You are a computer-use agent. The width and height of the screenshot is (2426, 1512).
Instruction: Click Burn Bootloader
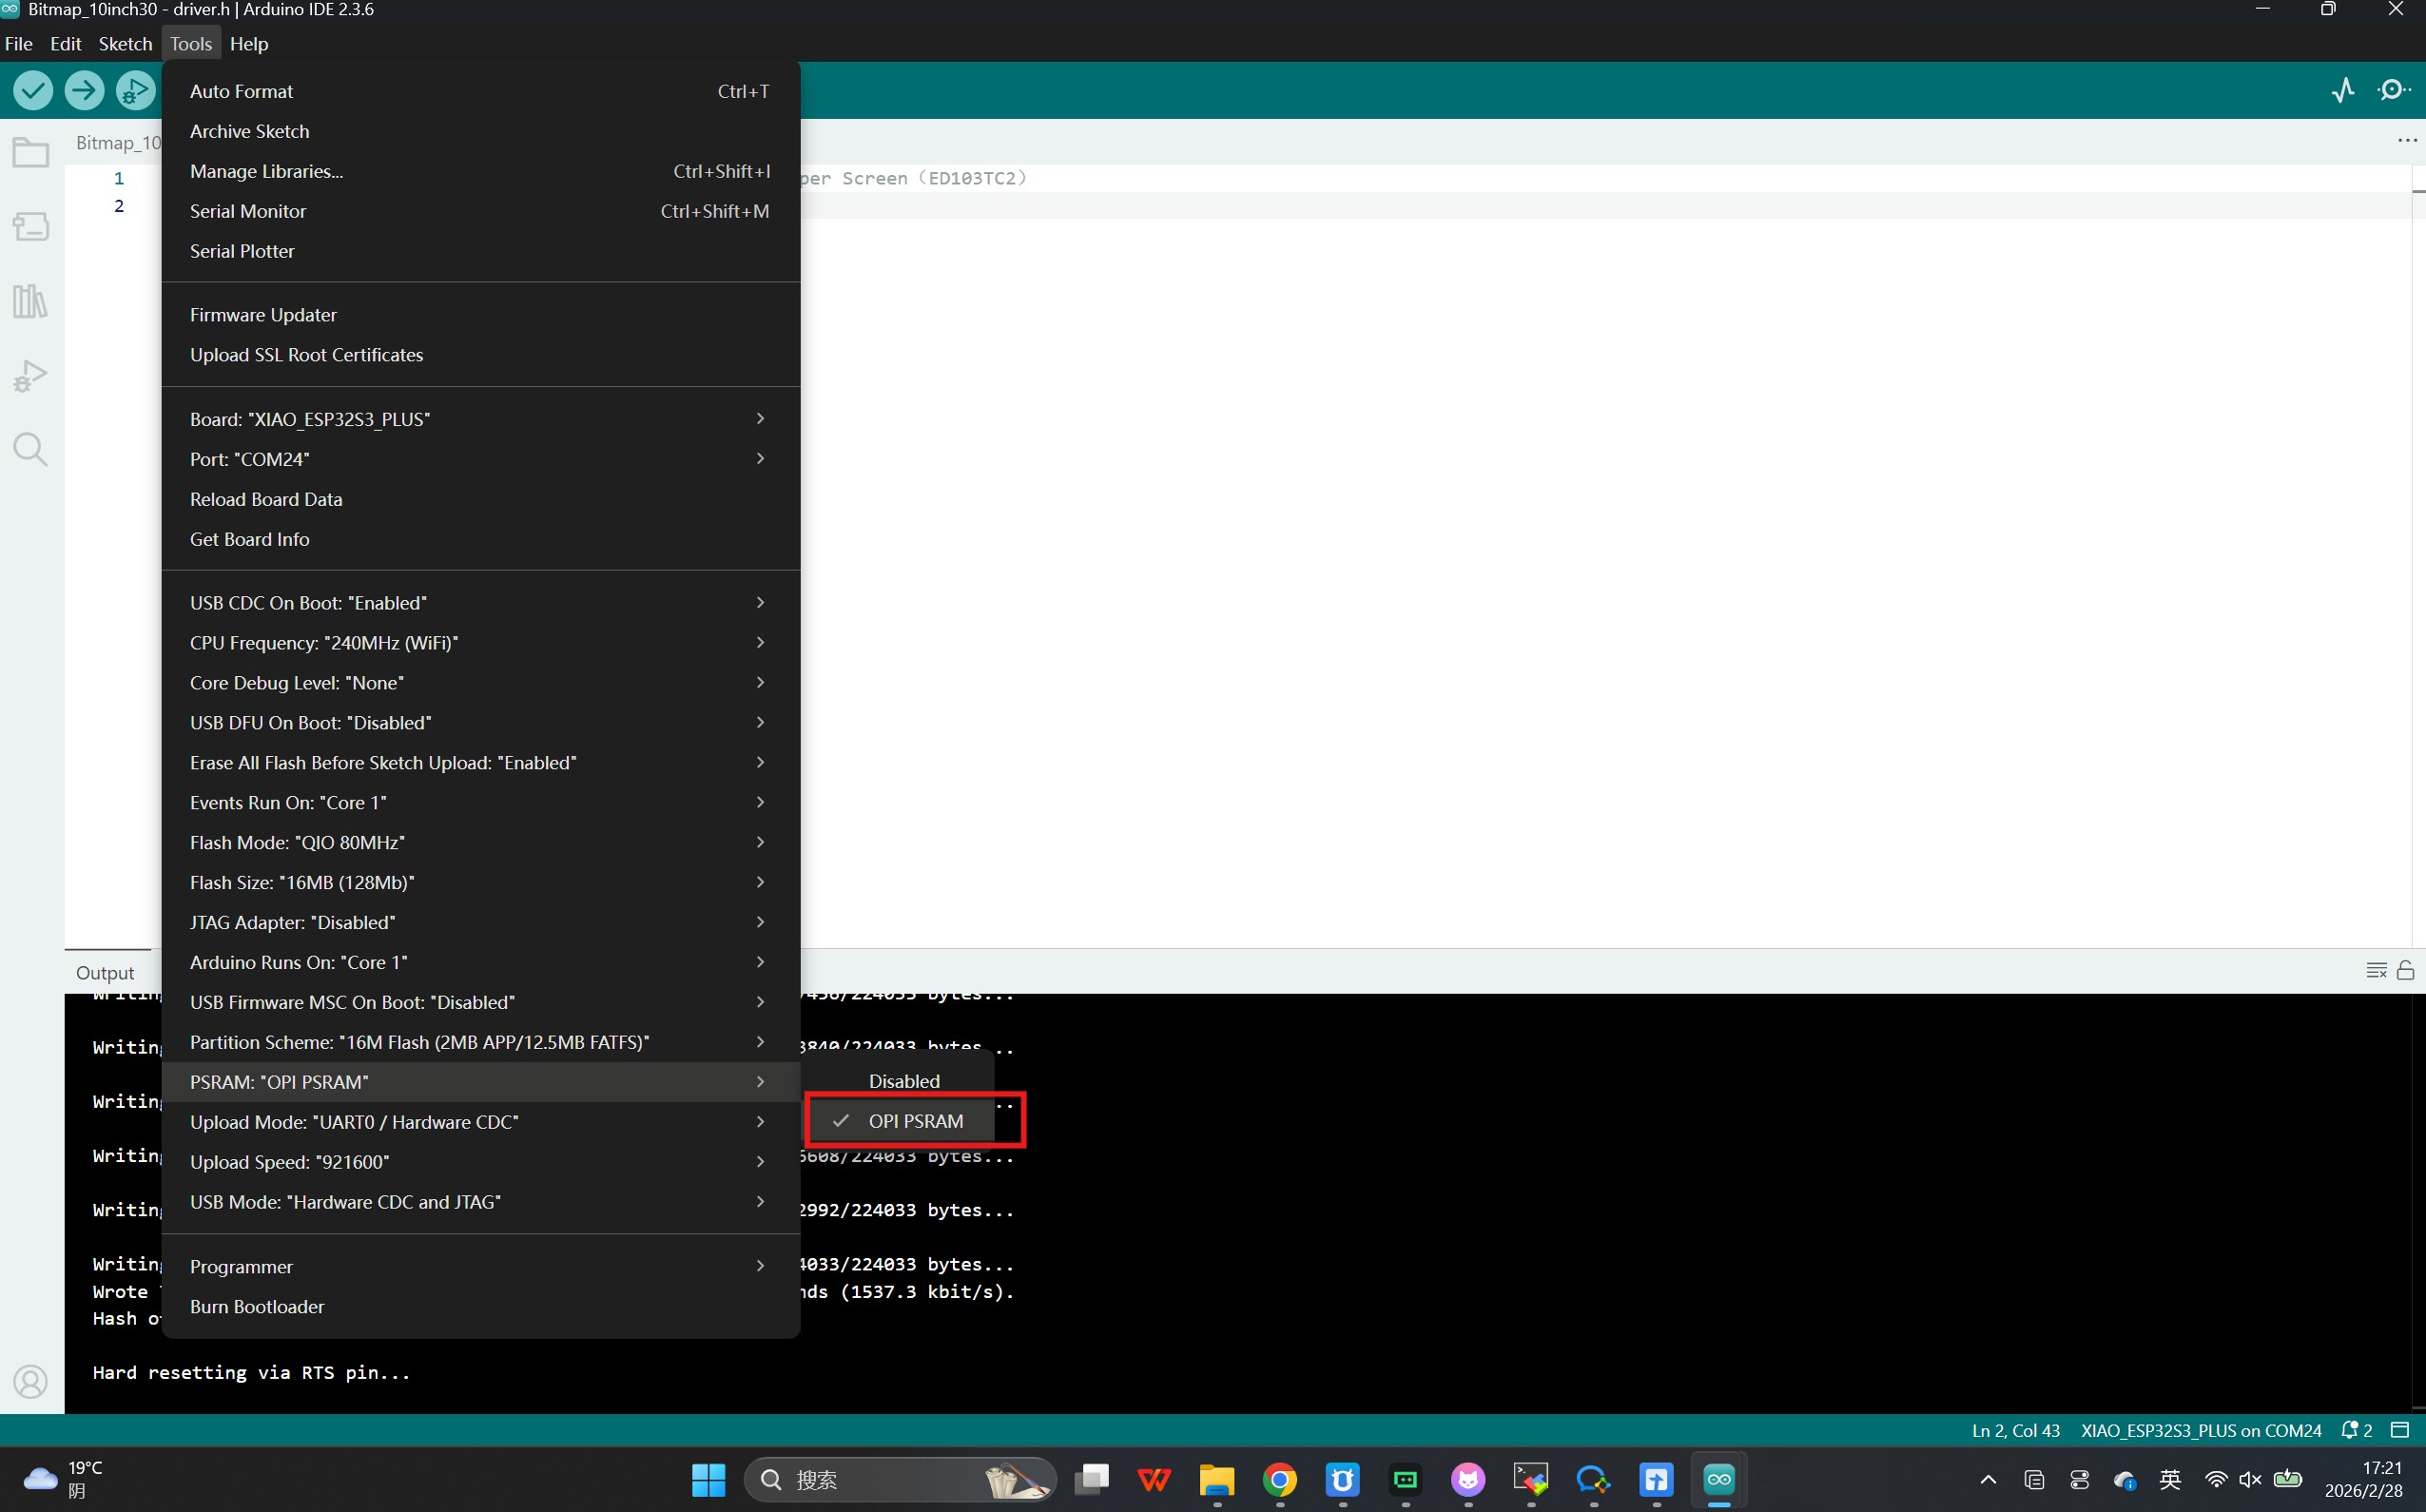coord(257,1306)
